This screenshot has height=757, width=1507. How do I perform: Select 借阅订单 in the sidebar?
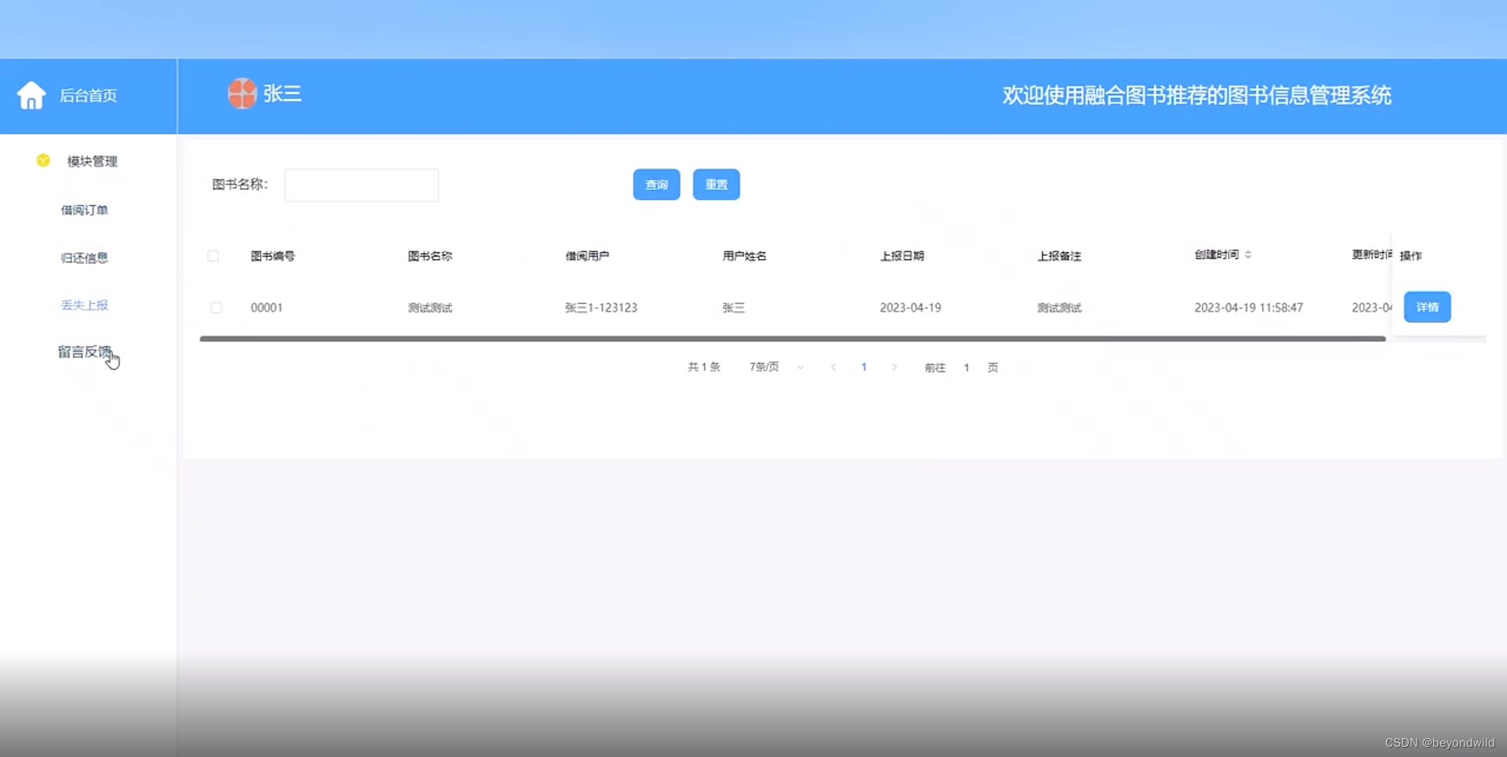point(85,210)
